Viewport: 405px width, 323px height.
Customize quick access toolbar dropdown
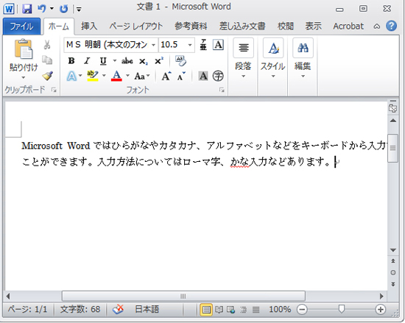79,10
